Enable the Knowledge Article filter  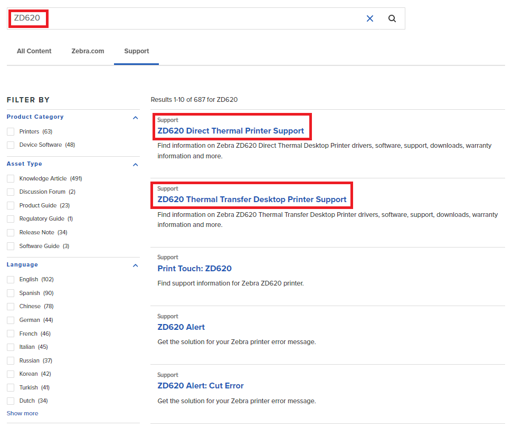11,178
